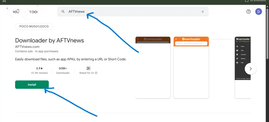269x122 pixels.
Task: Open the help question mark icon
Action: (x=248, y=12)
